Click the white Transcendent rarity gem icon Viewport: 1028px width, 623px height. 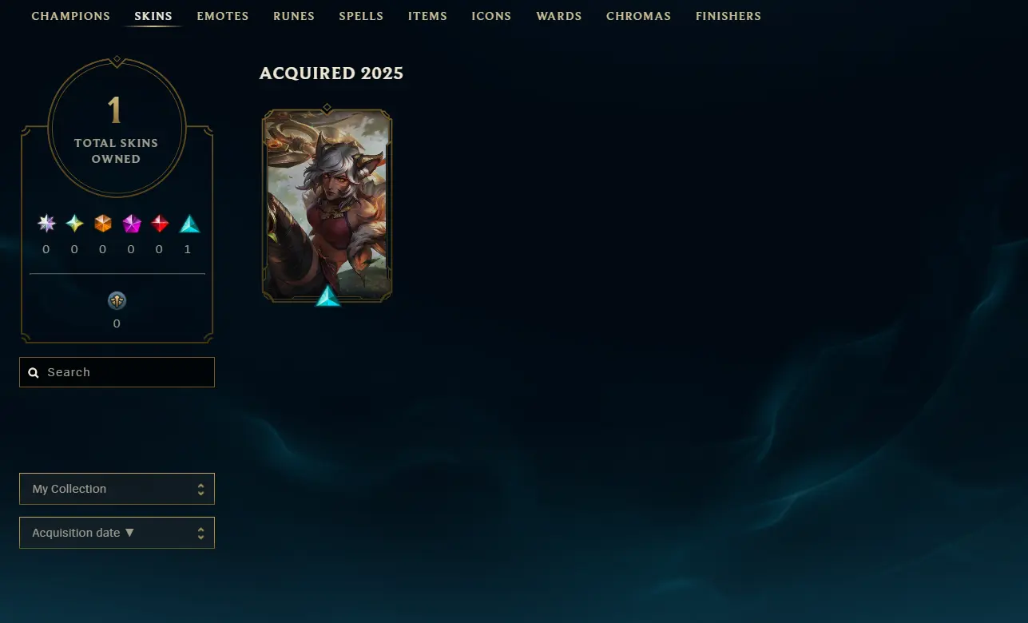click(46, 224)
